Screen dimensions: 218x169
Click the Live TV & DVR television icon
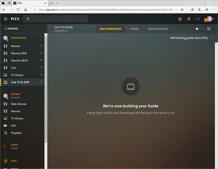tap(5, 82)
